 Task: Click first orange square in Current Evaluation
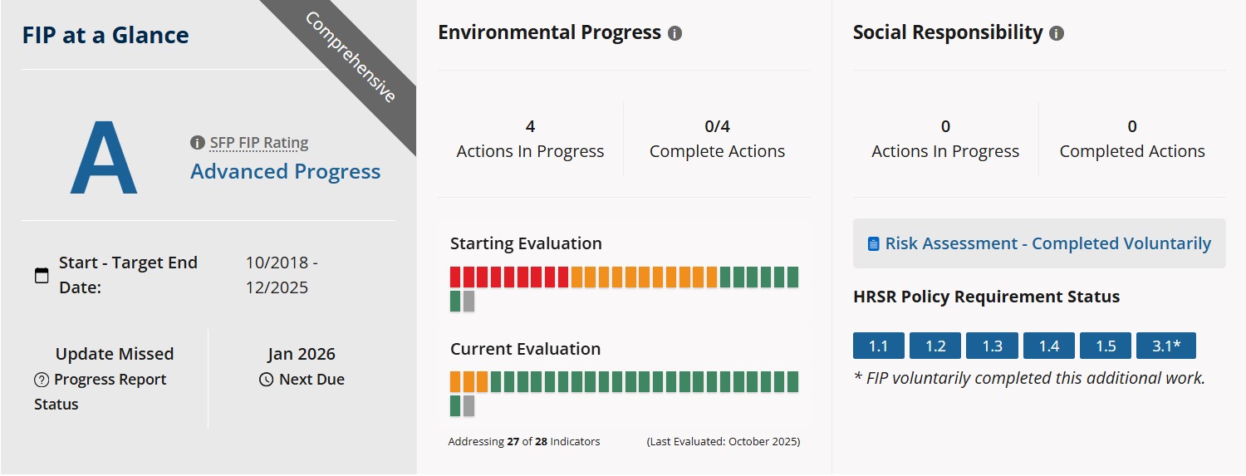coord(455,381)
